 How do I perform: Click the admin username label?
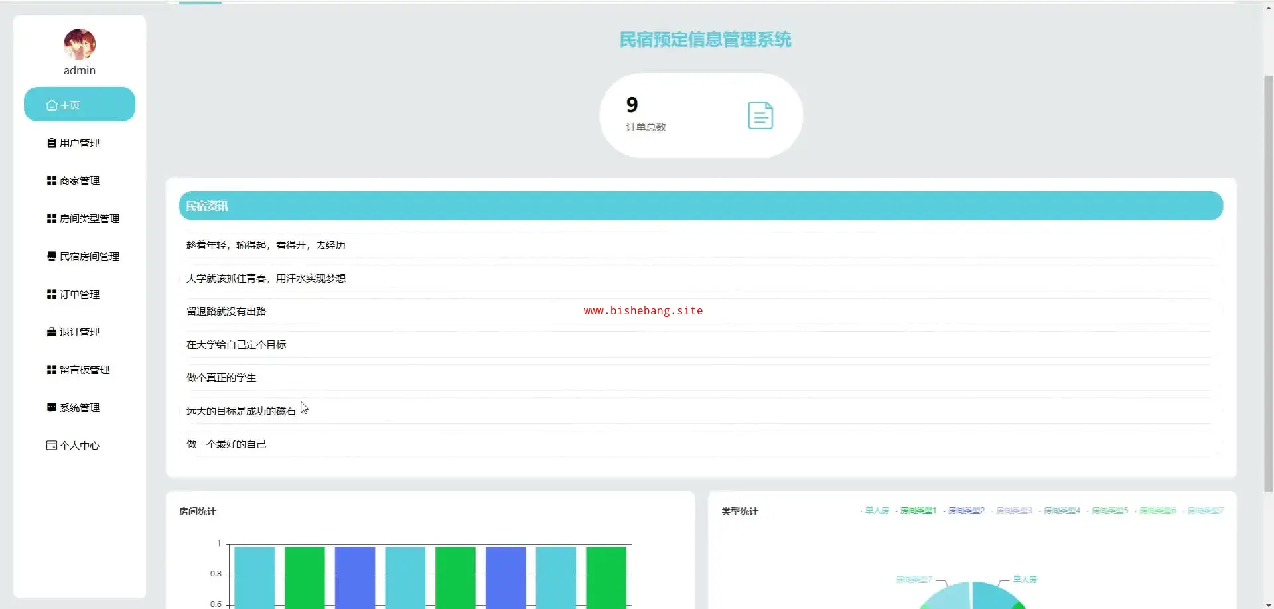[x=80, y=70]
